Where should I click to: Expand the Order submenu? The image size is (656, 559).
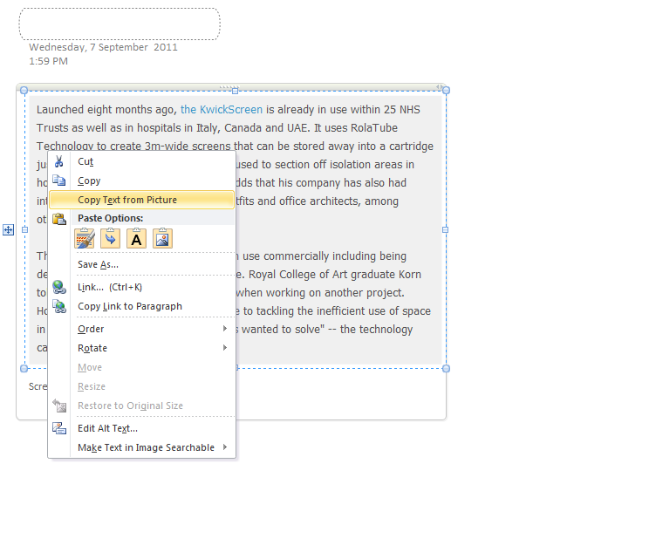(x=142, y=329)
